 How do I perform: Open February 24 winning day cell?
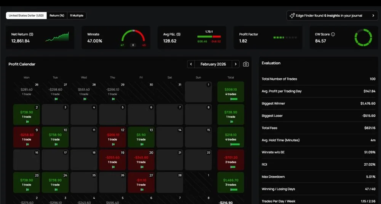click(55, 182)
